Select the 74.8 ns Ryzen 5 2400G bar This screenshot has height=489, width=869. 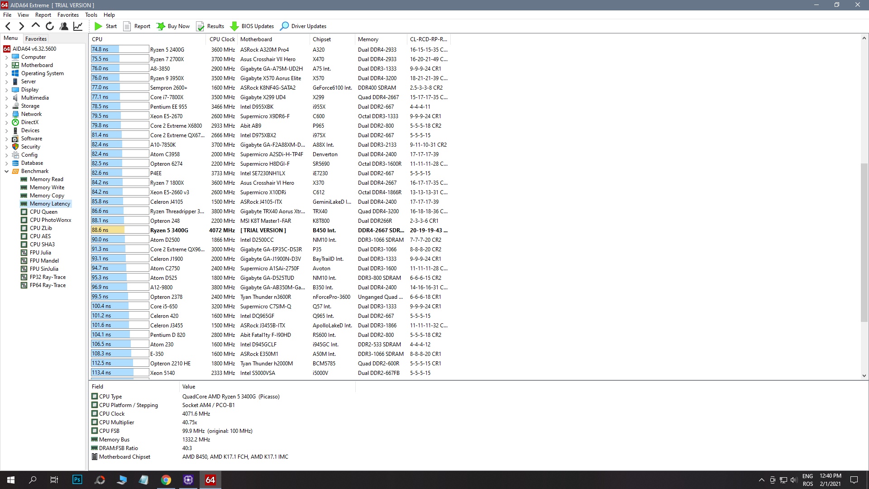click(120, 49)
